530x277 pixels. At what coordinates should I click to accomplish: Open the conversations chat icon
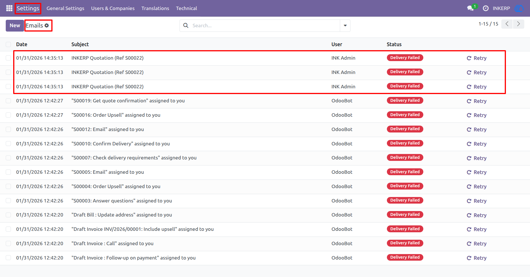[470, 8]
